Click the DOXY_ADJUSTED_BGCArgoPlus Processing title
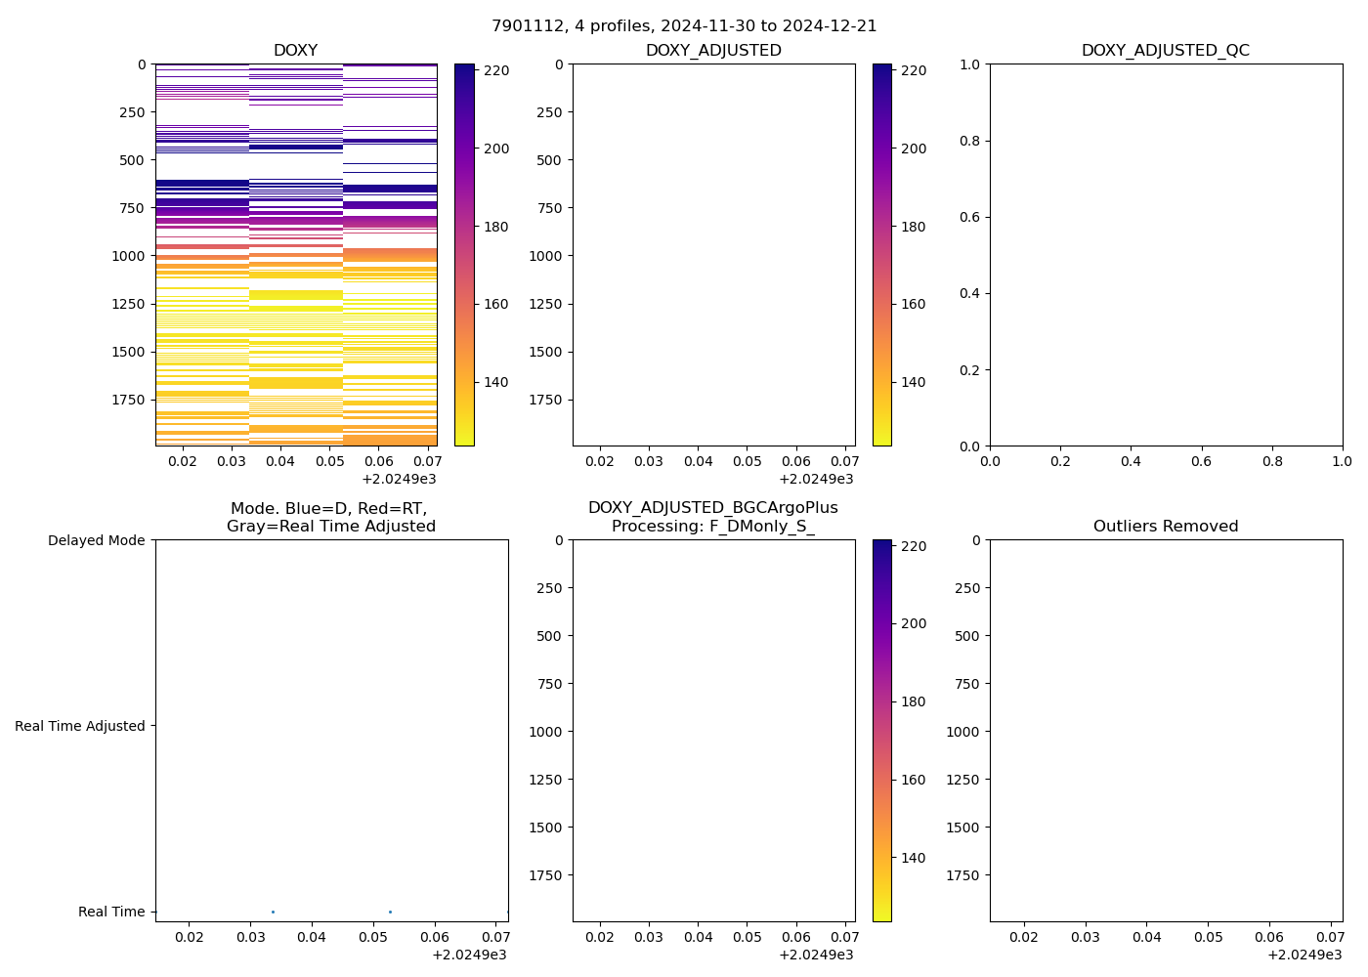Viewport: 1368px width, 977px height. pyautogui.click(x=712, y=517)
